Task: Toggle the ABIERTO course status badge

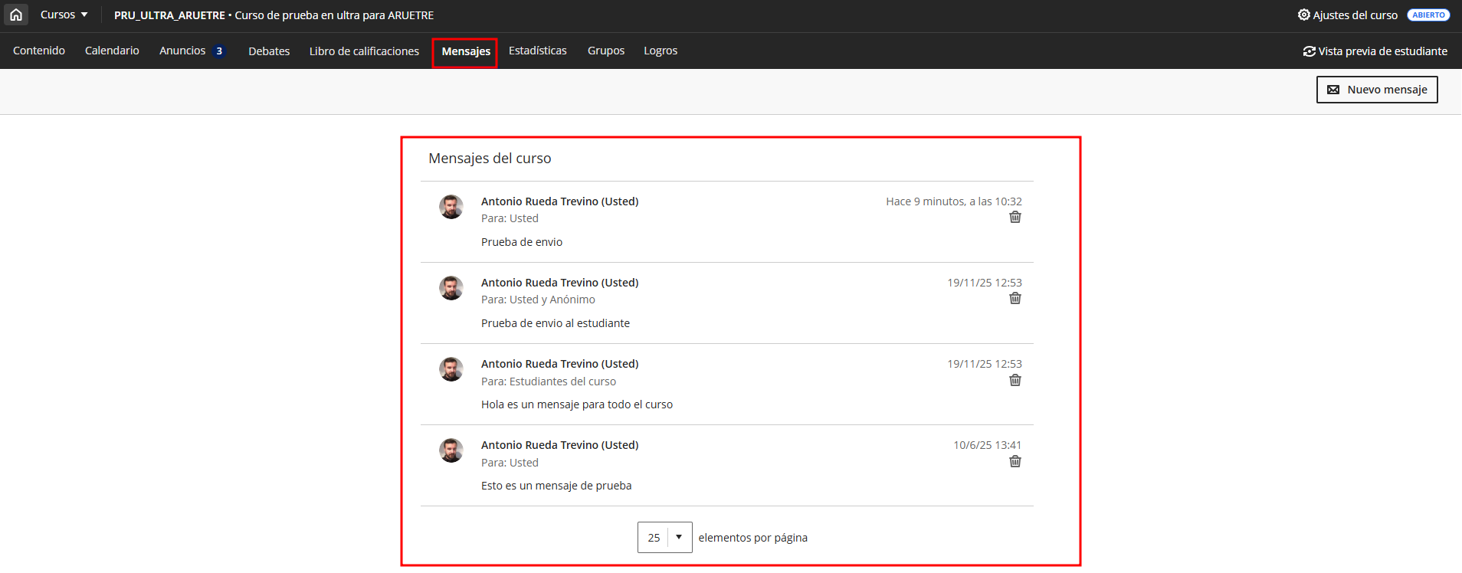Action: pyautogui.click(x=1428, y=15)
